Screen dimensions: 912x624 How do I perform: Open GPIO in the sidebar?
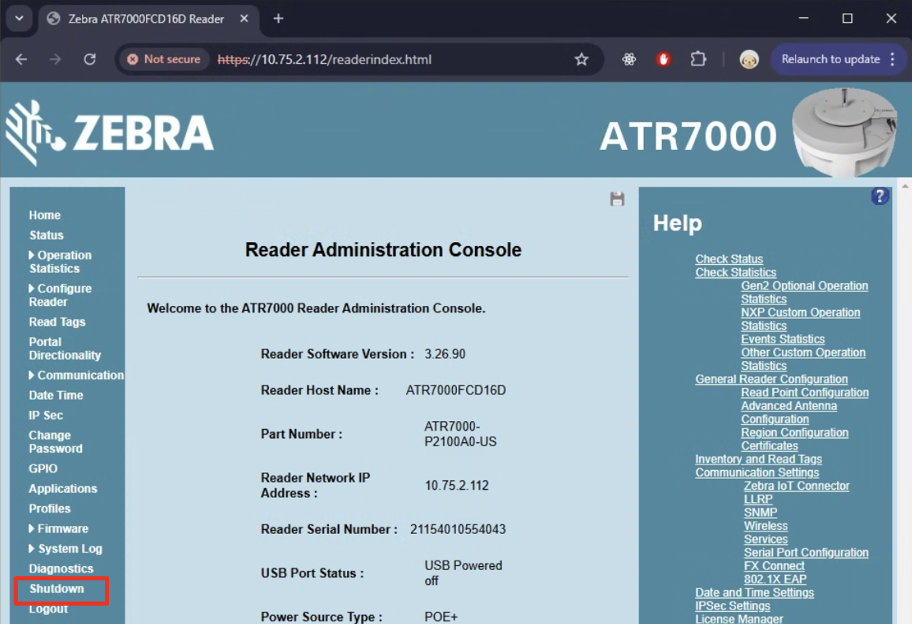click(x=43, y=469)
